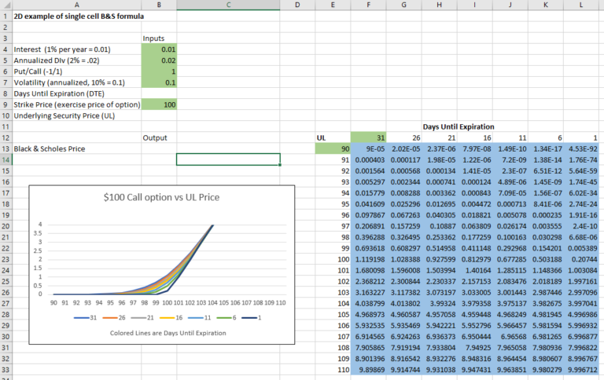Click the 'Days Until Expiration' table heading
This screenshot has width=604, height=380.
459,126
